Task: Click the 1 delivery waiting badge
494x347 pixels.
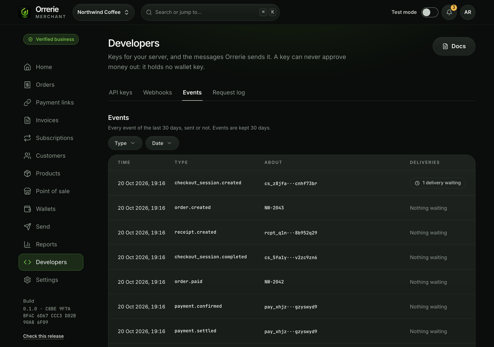Action: click(x=438, y=183)
